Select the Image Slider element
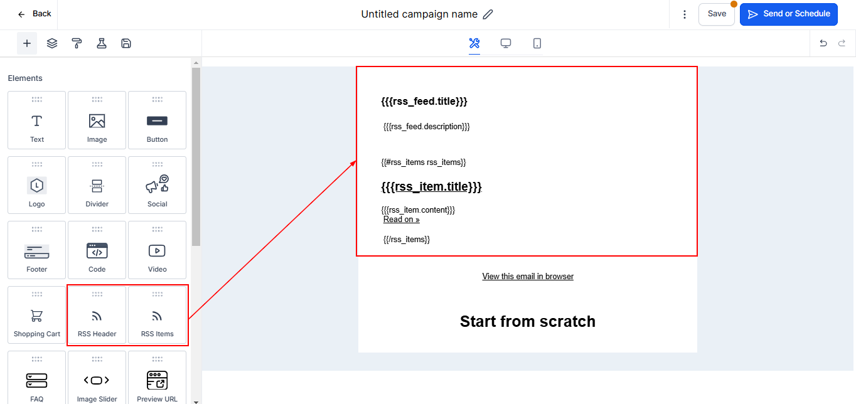Image resolution: width=856 pixels, height=404 pixels. point(97,378)
